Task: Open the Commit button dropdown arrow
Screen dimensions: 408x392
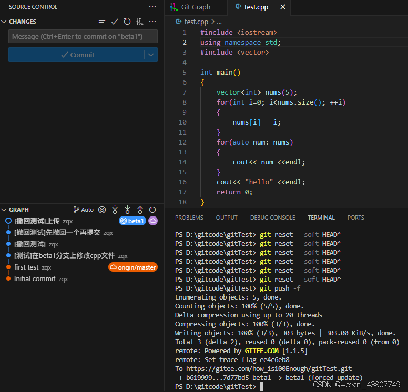Action: point(151,55)
